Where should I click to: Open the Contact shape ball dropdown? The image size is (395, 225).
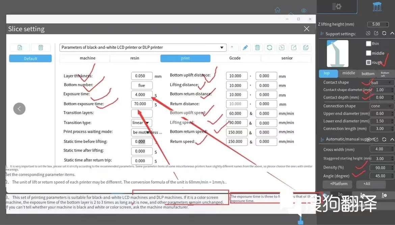point(381,83)
